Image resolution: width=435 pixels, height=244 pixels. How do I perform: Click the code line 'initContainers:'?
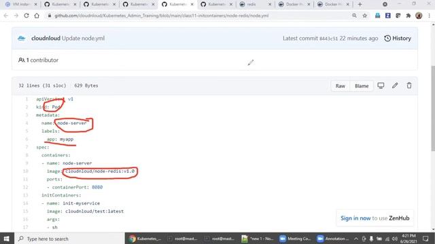click(61, 195)
